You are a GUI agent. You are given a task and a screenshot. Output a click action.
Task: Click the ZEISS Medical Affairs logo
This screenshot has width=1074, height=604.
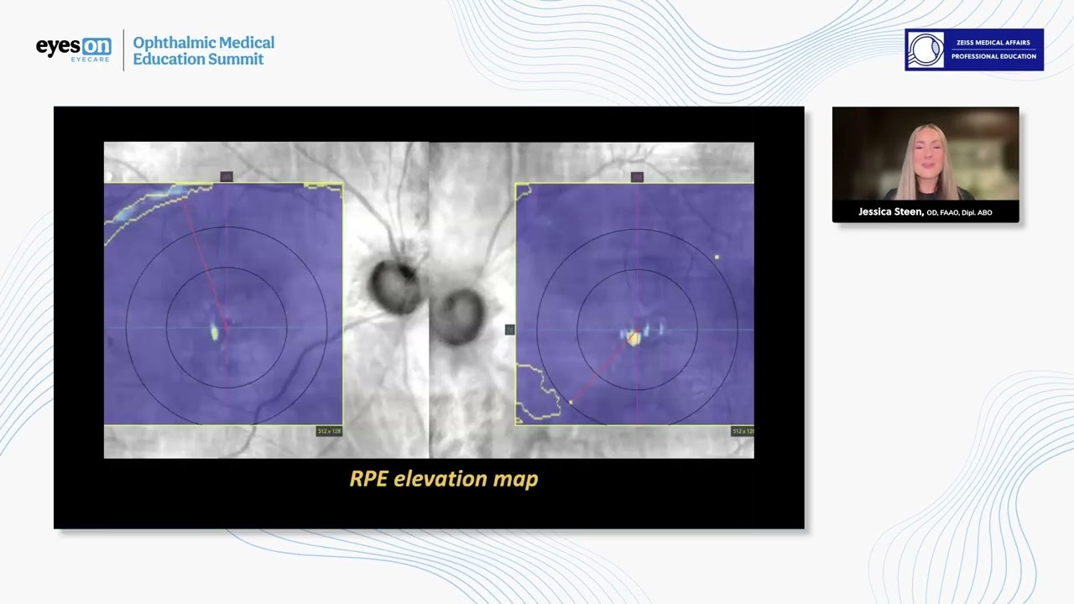(x=974, y=49)
